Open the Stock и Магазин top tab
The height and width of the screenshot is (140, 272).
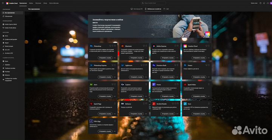coord(54,3)
